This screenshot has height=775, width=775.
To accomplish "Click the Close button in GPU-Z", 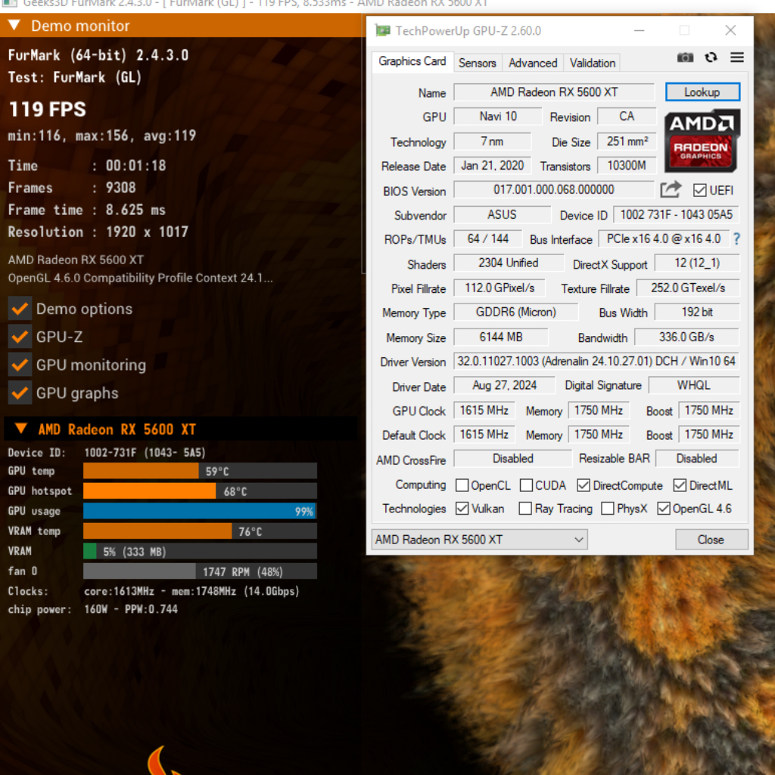I will click(711, 540).
